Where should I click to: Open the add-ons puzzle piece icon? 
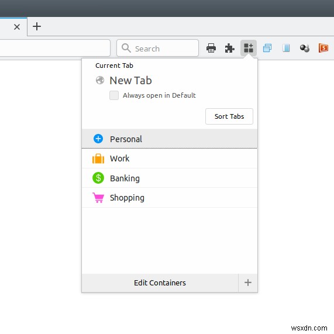[230, 48]
